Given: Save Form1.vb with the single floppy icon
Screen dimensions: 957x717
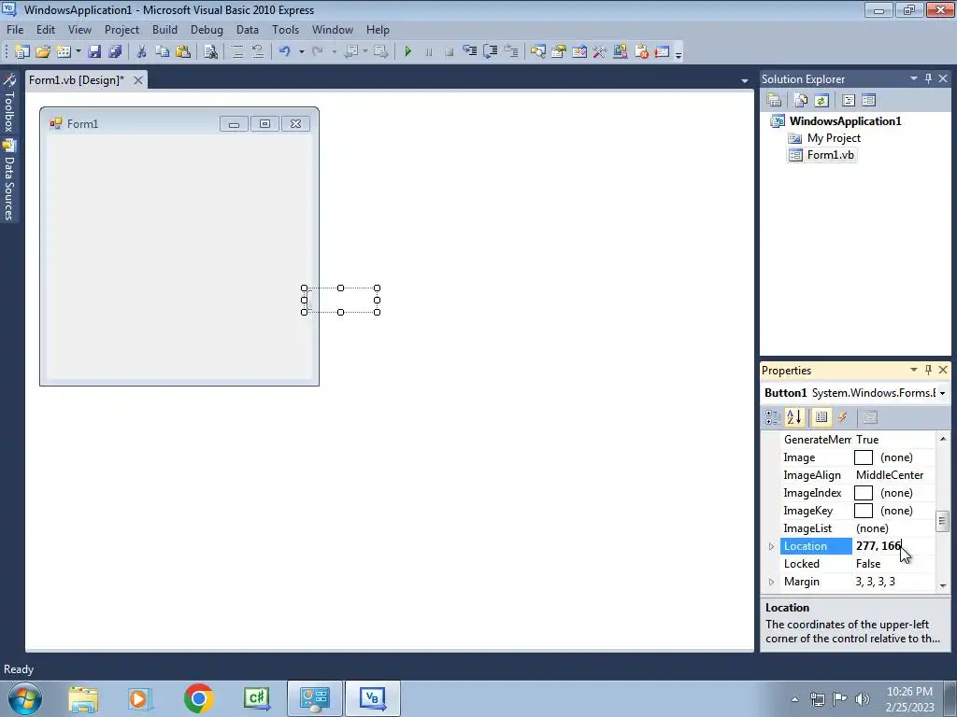Looking at the screenshot, I should pyautogui.click(x=94, y=52).
